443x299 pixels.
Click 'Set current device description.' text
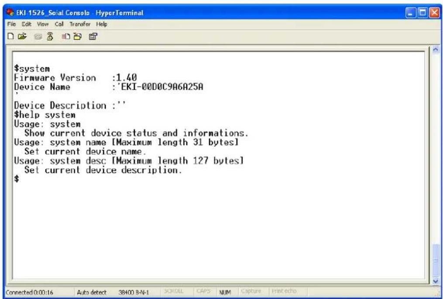[x=103, y=170]
